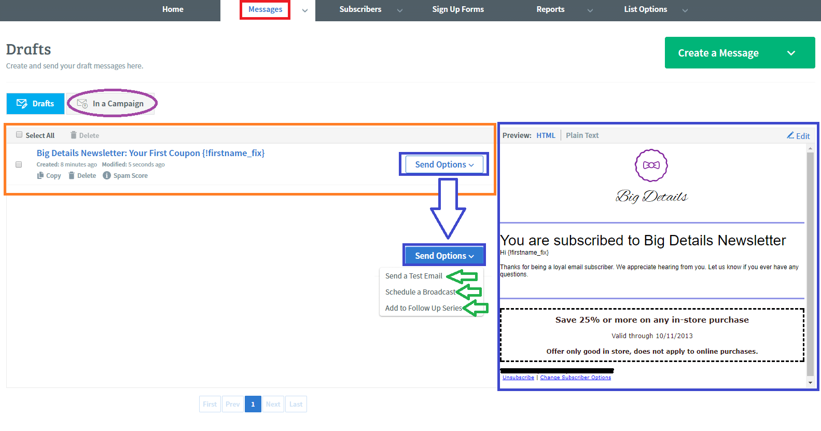Choose Schedule a Broadcast
The width and height of the screenshot is (821, 431).
coord(421,292)
